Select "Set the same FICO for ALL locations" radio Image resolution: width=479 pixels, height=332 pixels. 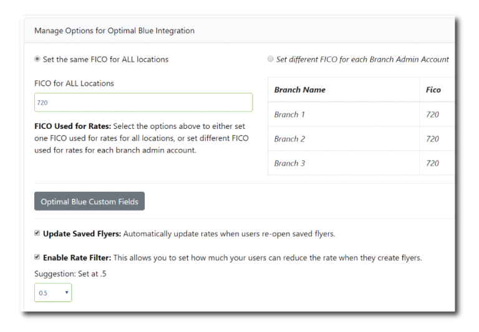pyautogui.click(x=37, y=59)
